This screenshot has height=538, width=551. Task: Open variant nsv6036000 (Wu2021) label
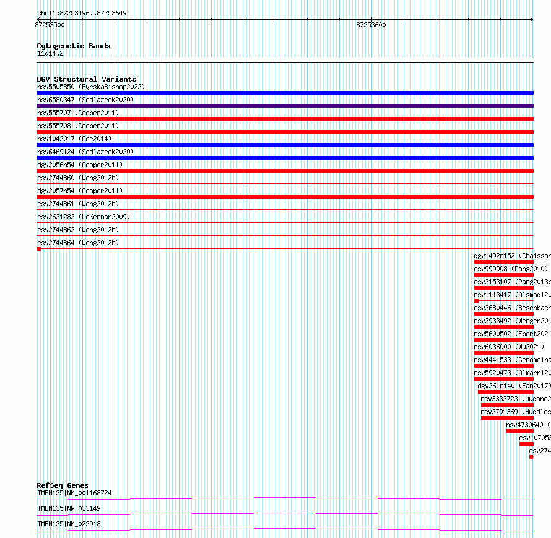tap(509, 347)
